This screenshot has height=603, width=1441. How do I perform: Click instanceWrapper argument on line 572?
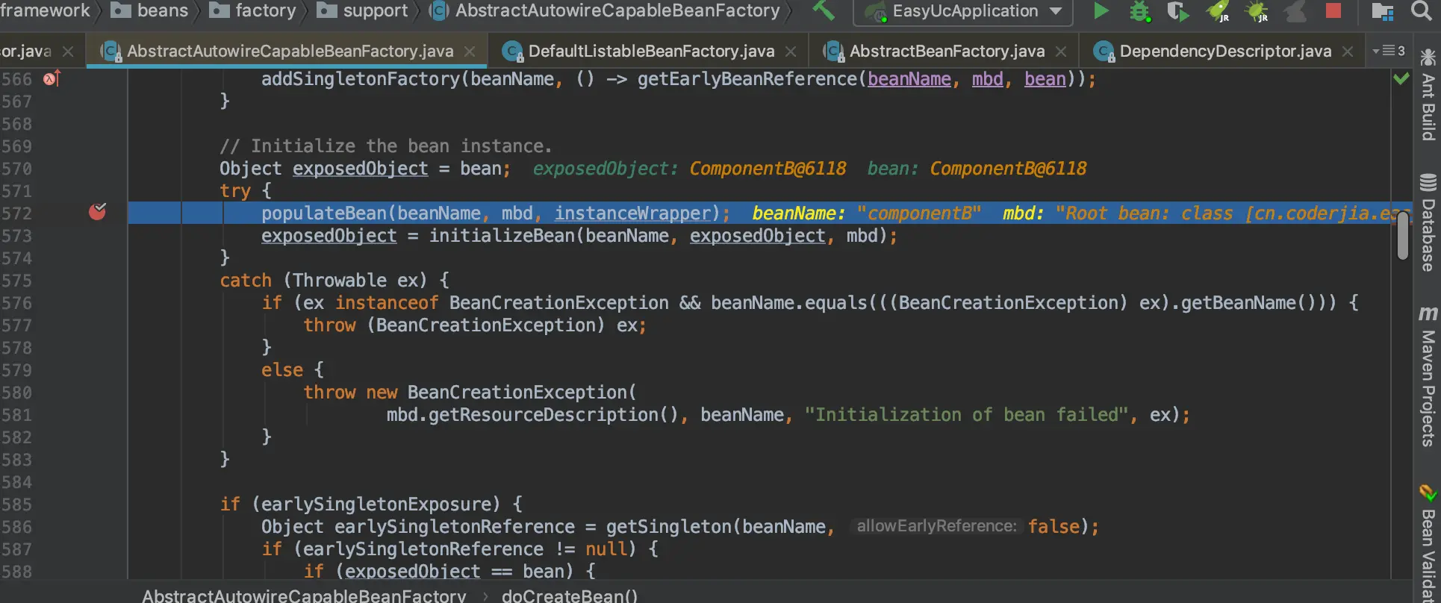632,213
